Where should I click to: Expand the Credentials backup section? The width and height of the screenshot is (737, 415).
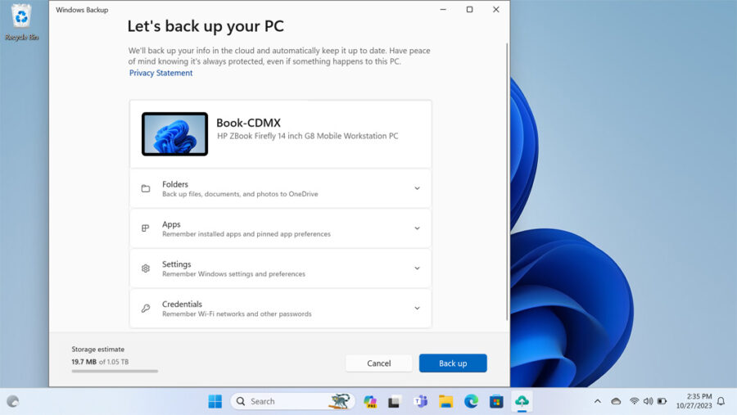point(417,309)
